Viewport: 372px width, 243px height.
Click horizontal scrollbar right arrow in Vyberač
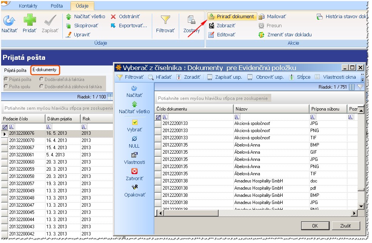pyautogui.click(x=354, y=213)
